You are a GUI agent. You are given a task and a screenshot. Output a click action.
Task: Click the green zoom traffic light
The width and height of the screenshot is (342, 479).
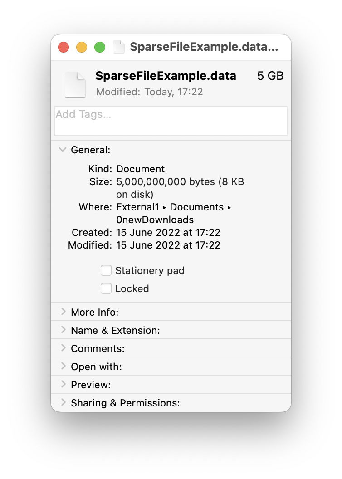point(99,47)
